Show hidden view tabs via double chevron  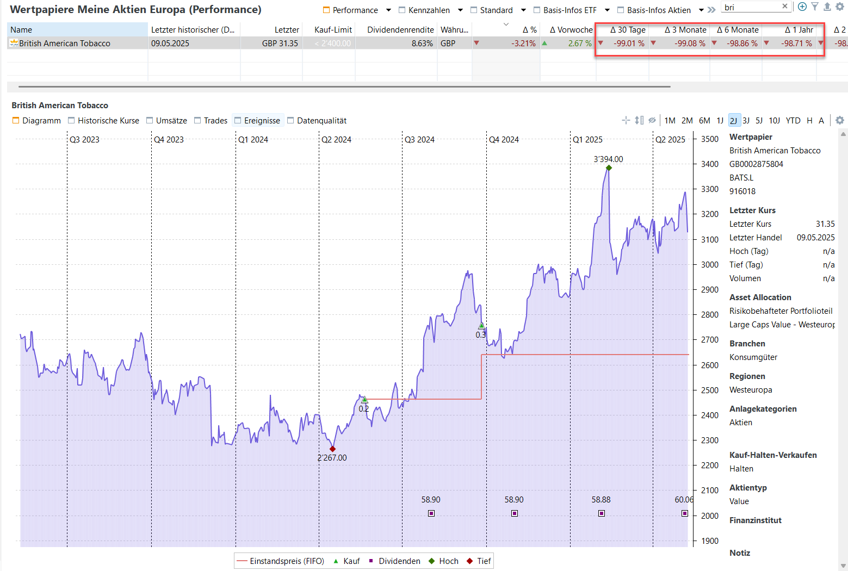pos(711,10)
